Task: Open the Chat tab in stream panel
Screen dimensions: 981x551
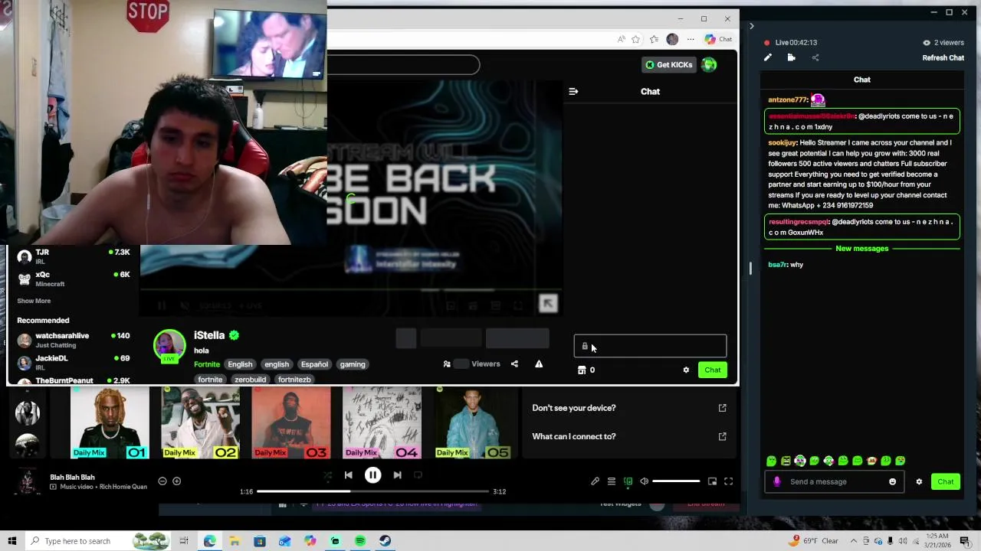Action: [862, 80]
